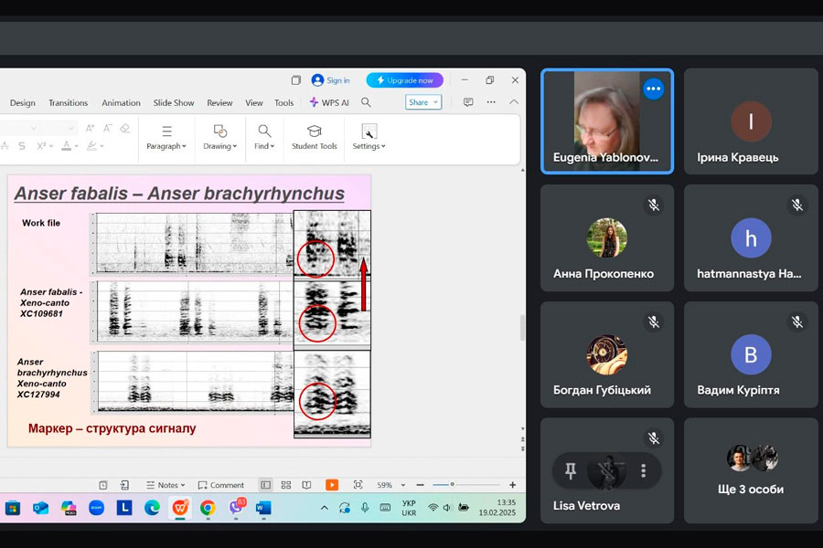Screen dimensions: 823x548
Task: Expand the Paragraph dropdown
Action: (x=166, y=137)
